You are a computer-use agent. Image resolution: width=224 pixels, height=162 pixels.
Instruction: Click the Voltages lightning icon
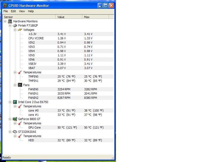[20, 30]
